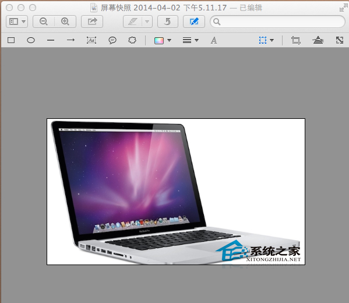Zoom out of the image
Viewport: 349px width, 303px height.
point(44,22)
